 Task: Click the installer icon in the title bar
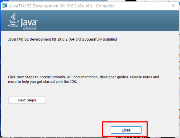pos(5,6)
